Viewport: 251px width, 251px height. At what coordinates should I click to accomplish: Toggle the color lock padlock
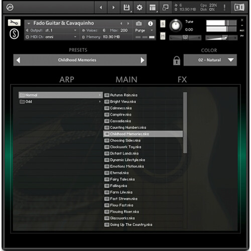coord(177,60)
